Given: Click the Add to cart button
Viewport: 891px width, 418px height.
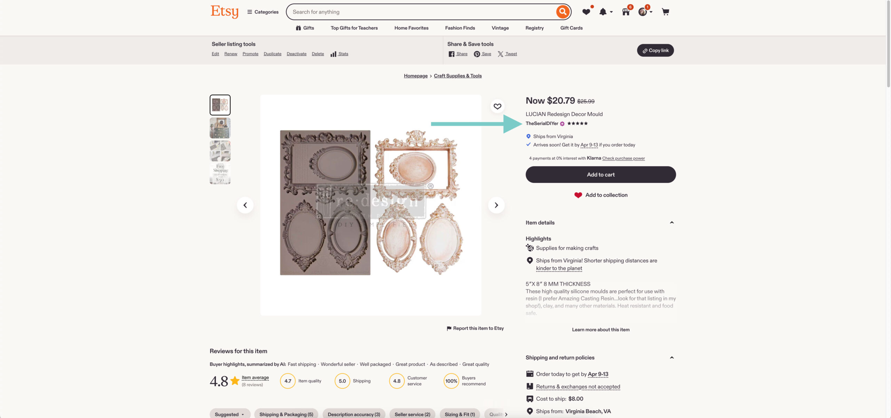Looking at the screenshot, I should [601, 175].
